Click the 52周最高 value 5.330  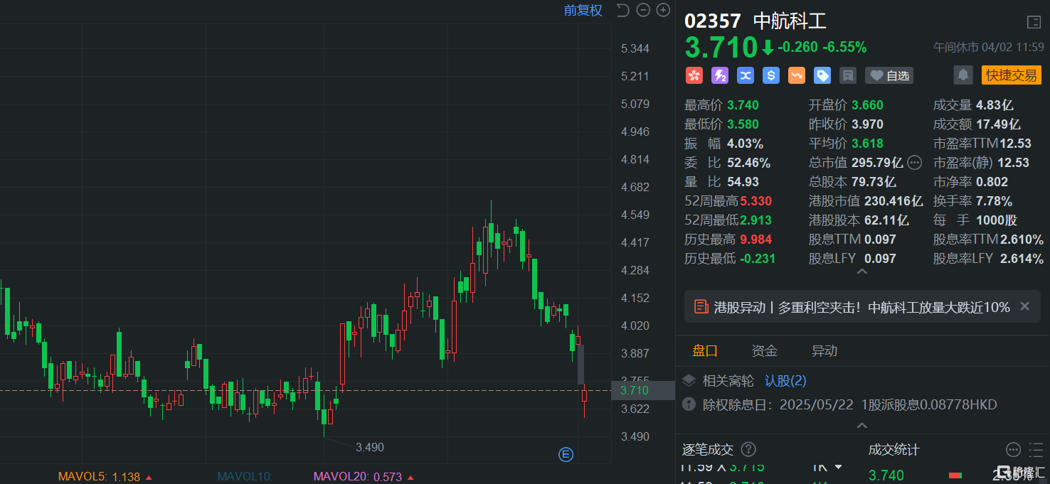pos(755,201)
